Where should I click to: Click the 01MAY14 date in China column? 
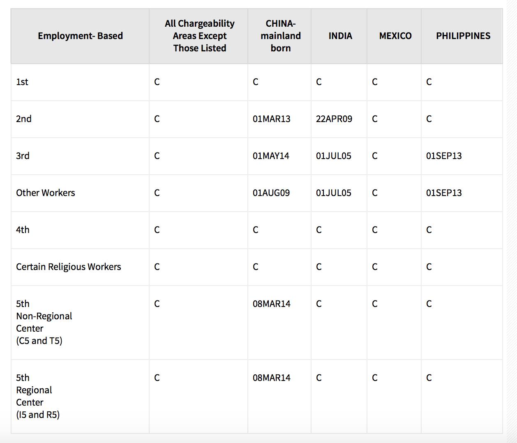[271, 156]
